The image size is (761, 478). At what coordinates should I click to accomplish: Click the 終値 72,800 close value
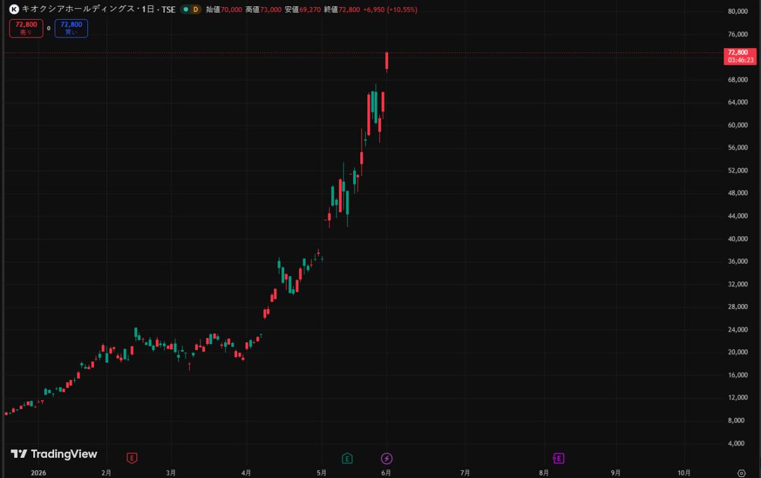click(342, 10)
